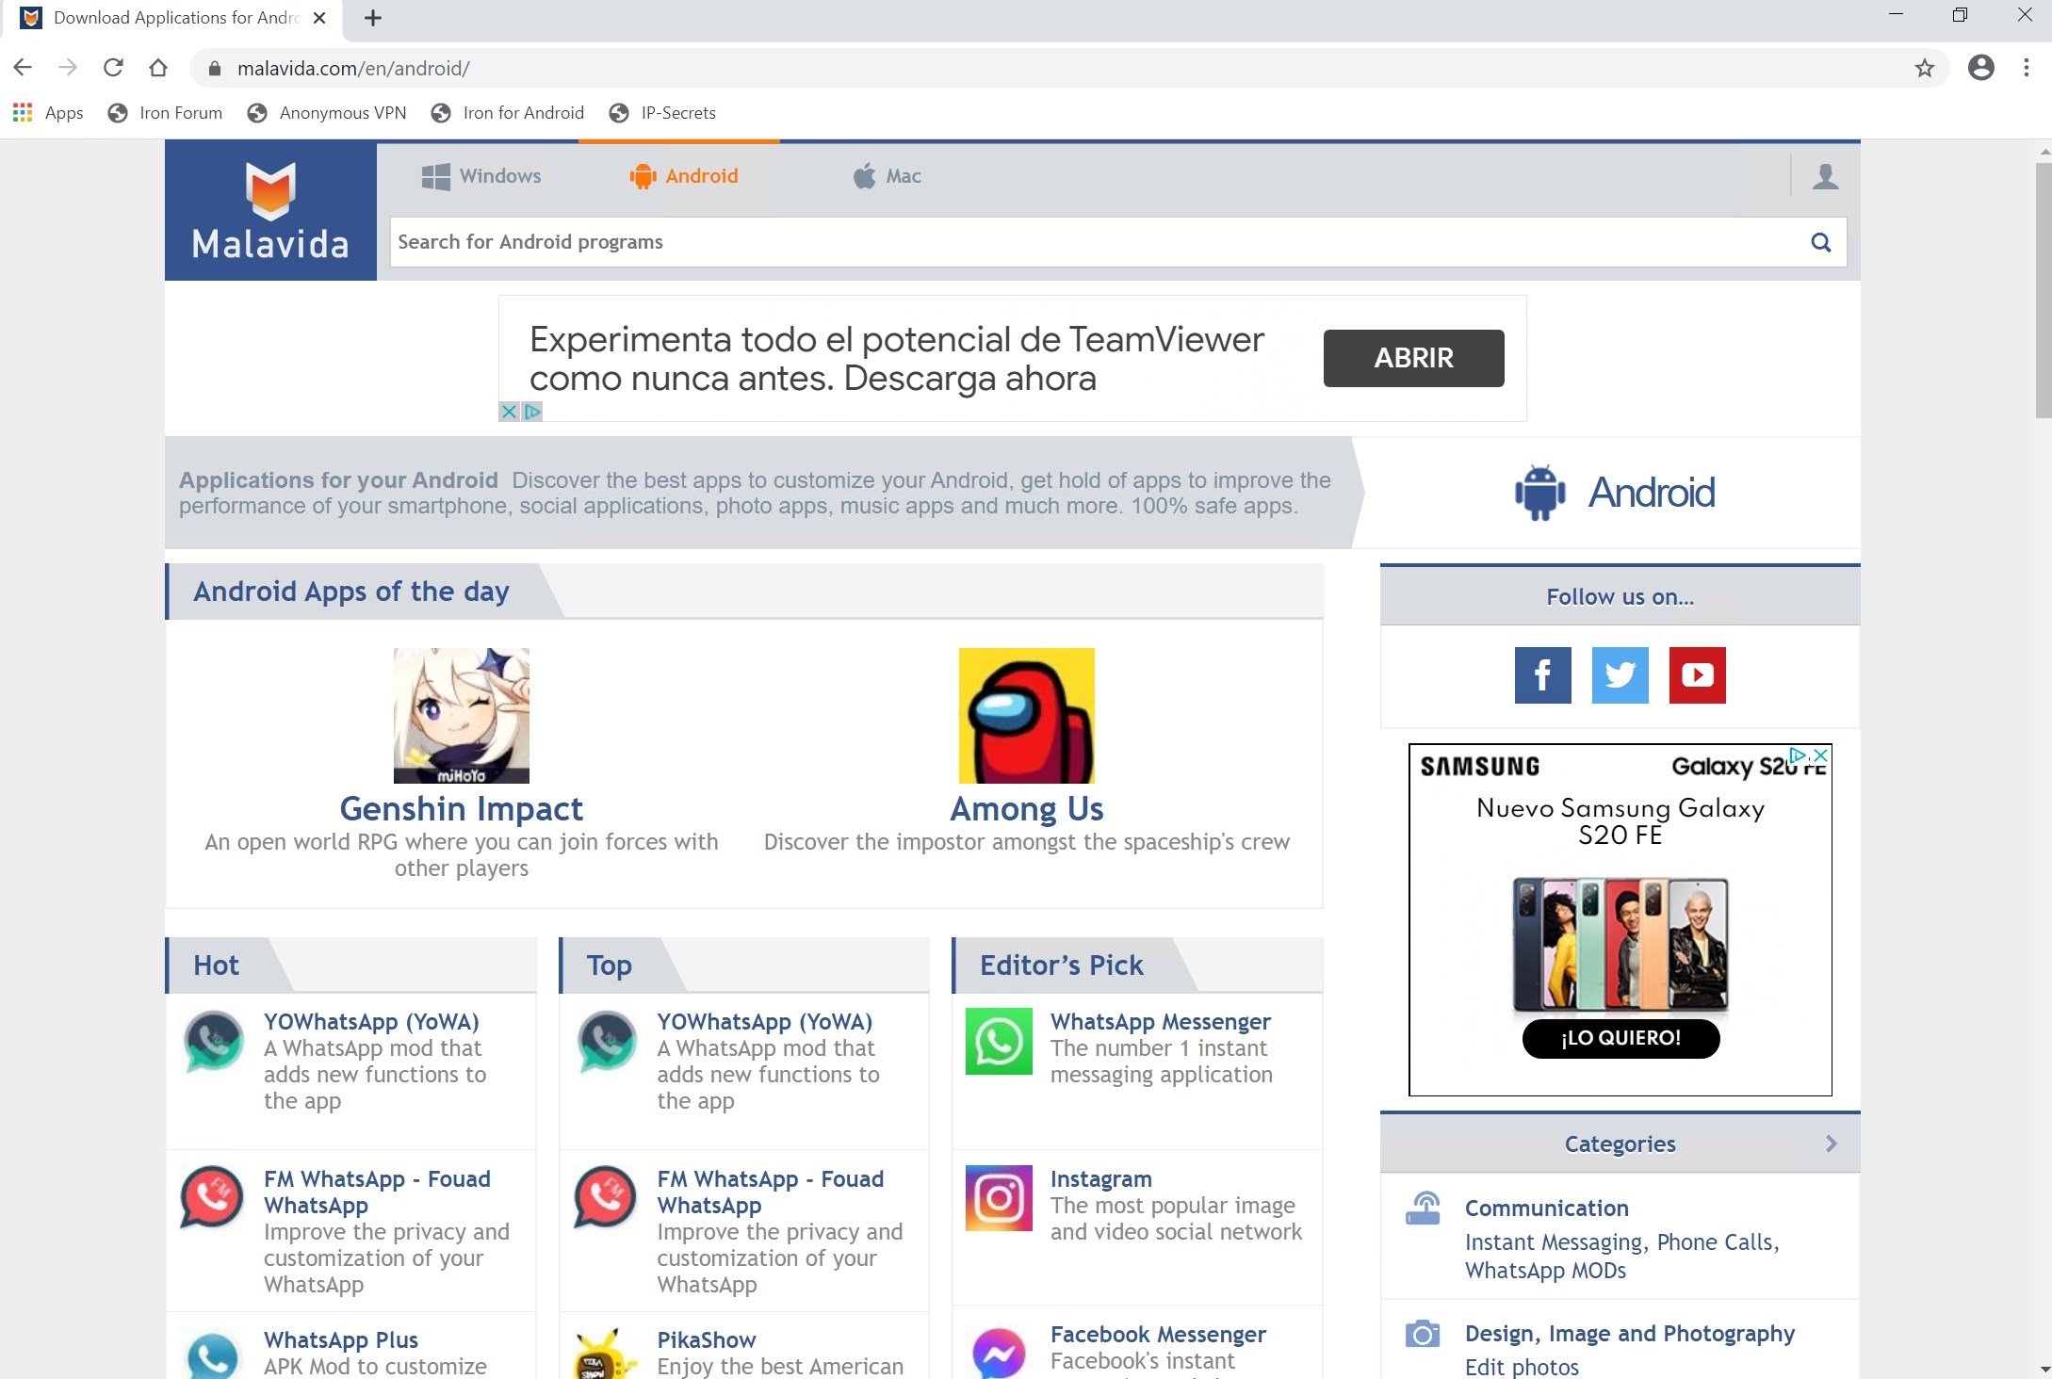Open YOWhatsApp (YoWA) link in Hot list
Screen dimensions: 2052x1379
371,1022
